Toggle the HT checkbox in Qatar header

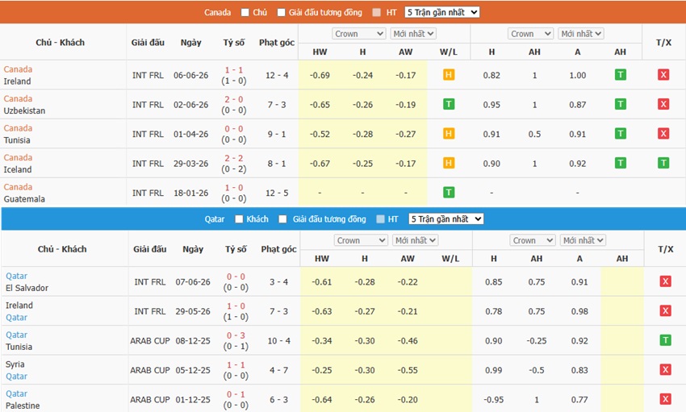coord(381,218)
